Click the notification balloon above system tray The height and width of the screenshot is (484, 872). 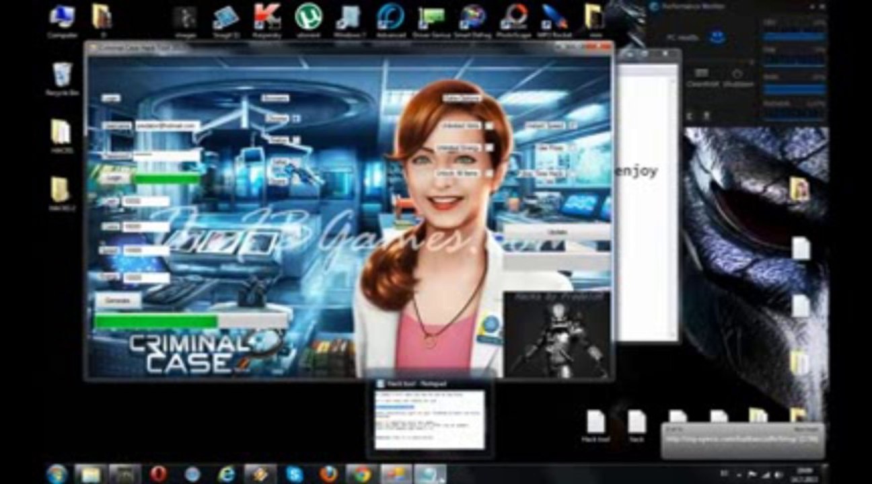click(x=742, y=440)
